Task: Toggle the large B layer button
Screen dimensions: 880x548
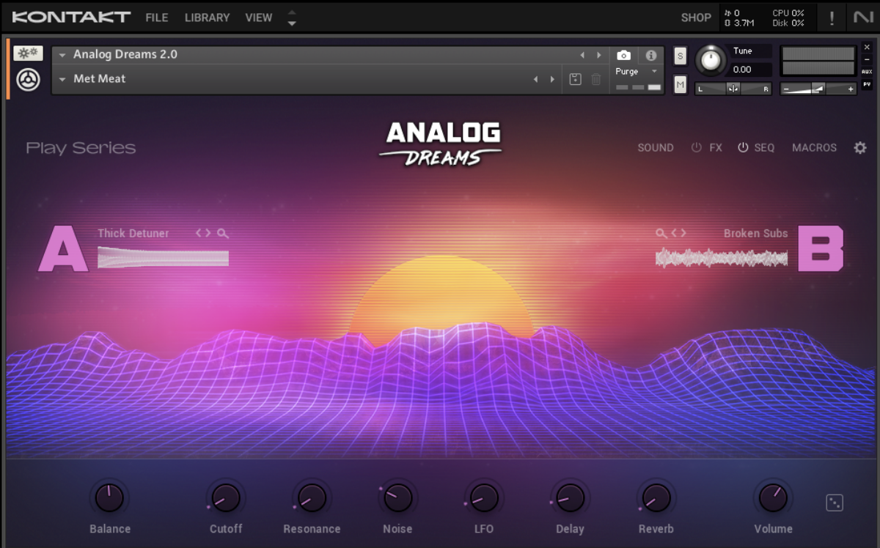Action: coord(821,249)
